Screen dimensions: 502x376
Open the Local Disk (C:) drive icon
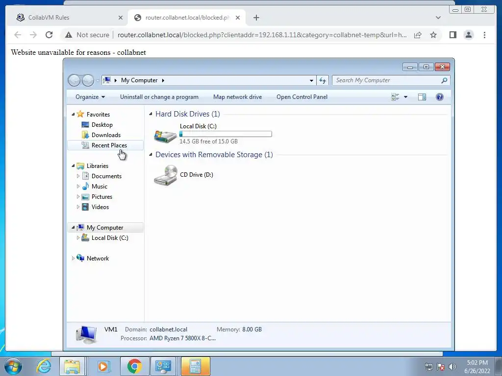pos(165,136)
